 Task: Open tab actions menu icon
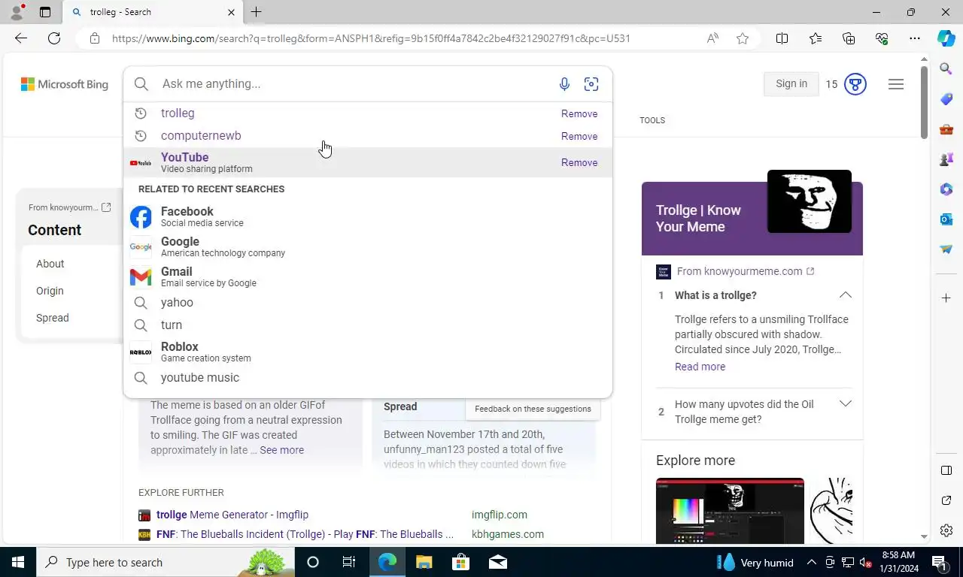coord(45,12)
